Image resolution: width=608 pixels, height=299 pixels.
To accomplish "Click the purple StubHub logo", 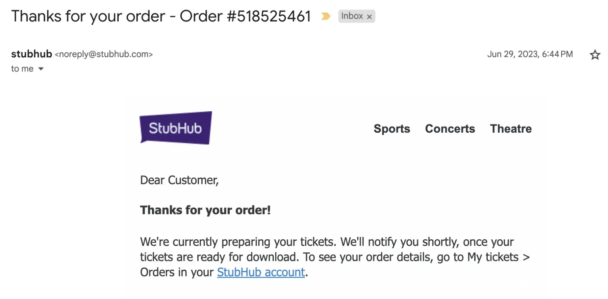I will tap(176, 128).
